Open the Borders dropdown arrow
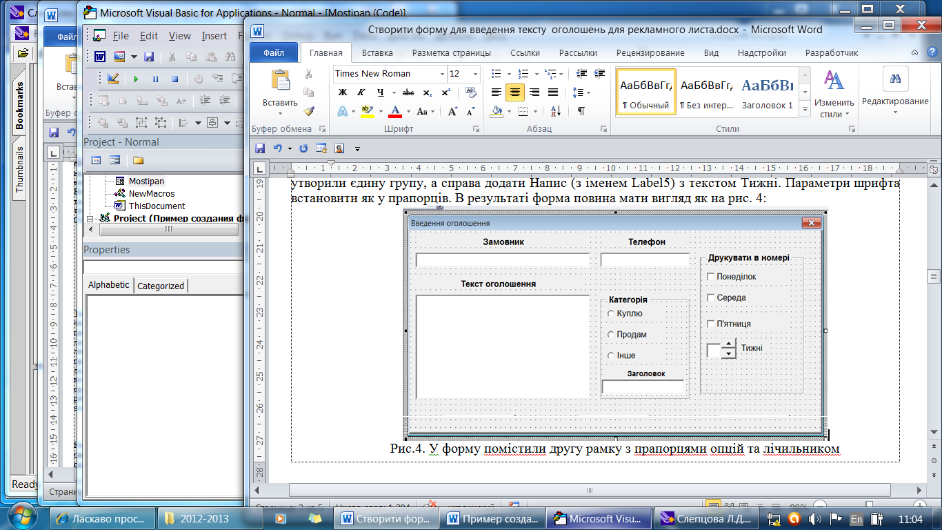Image resolution: width=942 pixels, height=530 pixels. click(536, 111)
